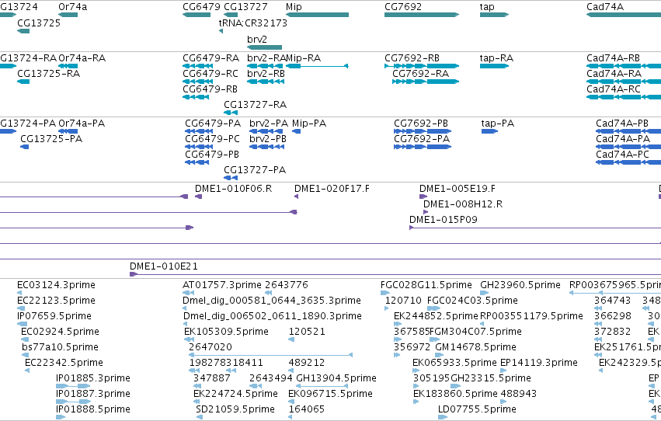Select the CG6479-PB protein feature
This screenshot has height=421, width=661.
[x=197, y=162]
